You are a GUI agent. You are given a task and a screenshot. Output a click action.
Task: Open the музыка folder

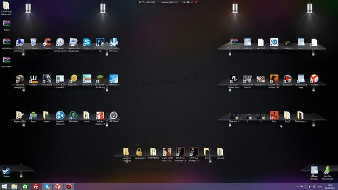pos(220,152)
